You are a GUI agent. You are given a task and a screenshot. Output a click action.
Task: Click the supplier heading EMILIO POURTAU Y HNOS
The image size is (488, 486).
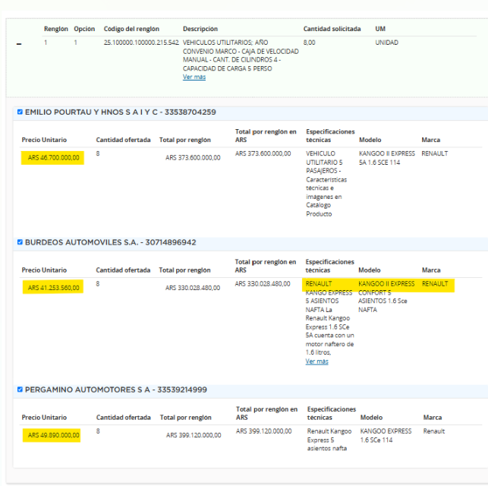click(x=121, y=112)
